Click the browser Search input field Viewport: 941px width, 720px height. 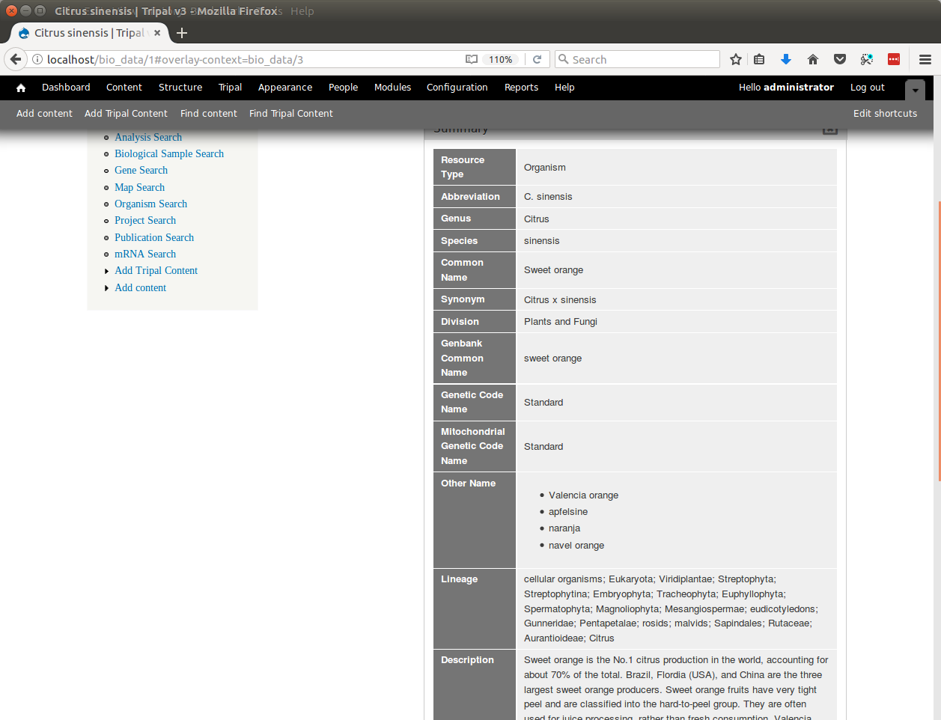pos(642,60)
